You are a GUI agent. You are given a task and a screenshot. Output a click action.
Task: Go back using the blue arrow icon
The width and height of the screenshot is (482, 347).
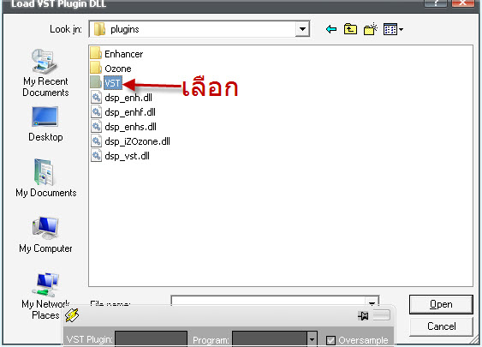pyautogui.click(x=331, y=29)
